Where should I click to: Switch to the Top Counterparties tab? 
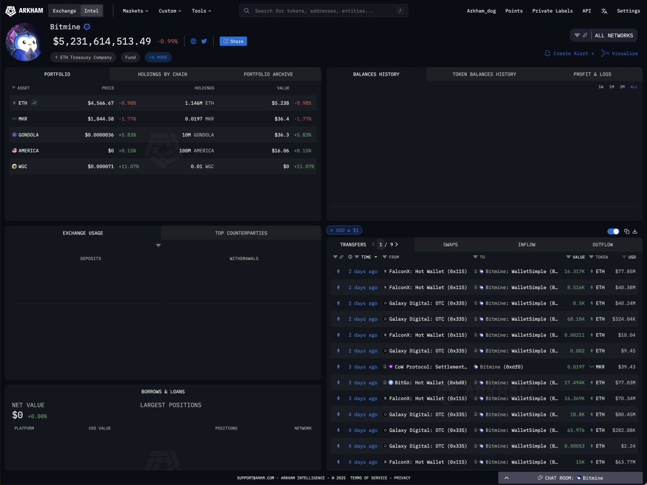click(x=241, y=233)
